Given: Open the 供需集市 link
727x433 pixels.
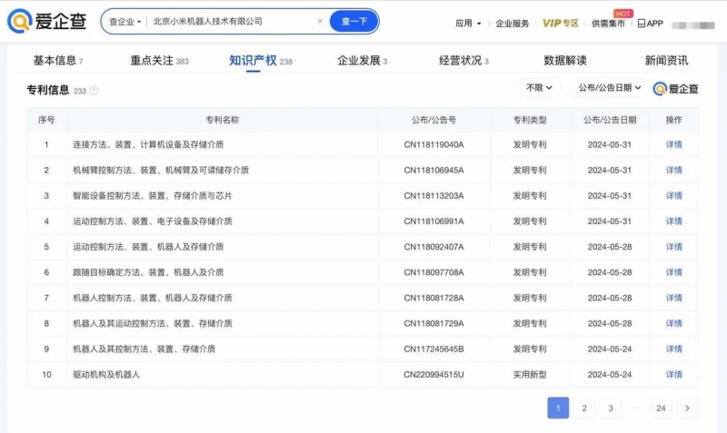Looking at the screenshot, I should point(608,24).
